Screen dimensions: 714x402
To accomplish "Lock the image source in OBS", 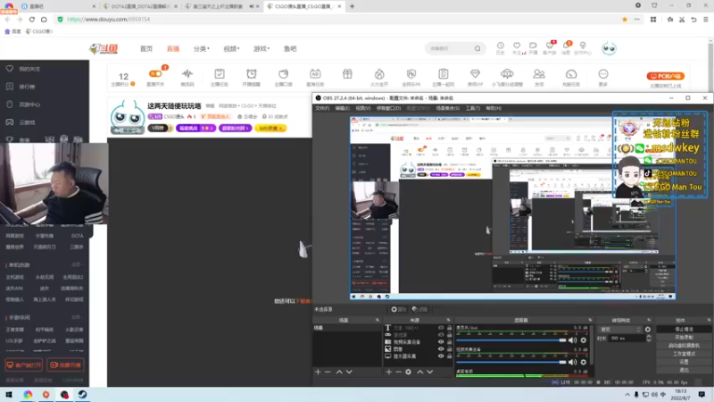I will [450, 348].
